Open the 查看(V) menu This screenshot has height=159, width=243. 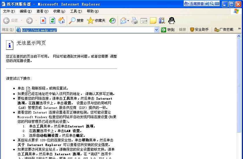coord(42,11)
